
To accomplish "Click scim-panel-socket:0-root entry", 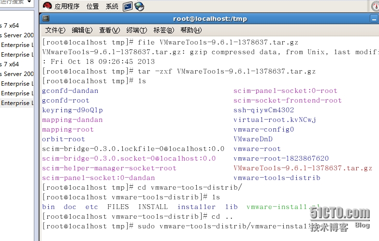I will pos(285,91).
